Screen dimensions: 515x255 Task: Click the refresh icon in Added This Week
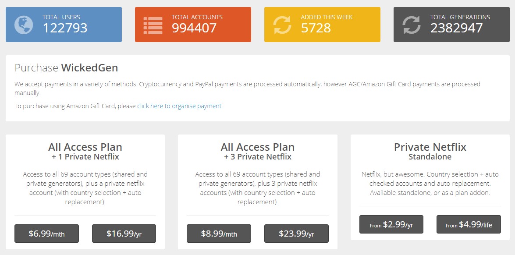[x=282, y=25]
